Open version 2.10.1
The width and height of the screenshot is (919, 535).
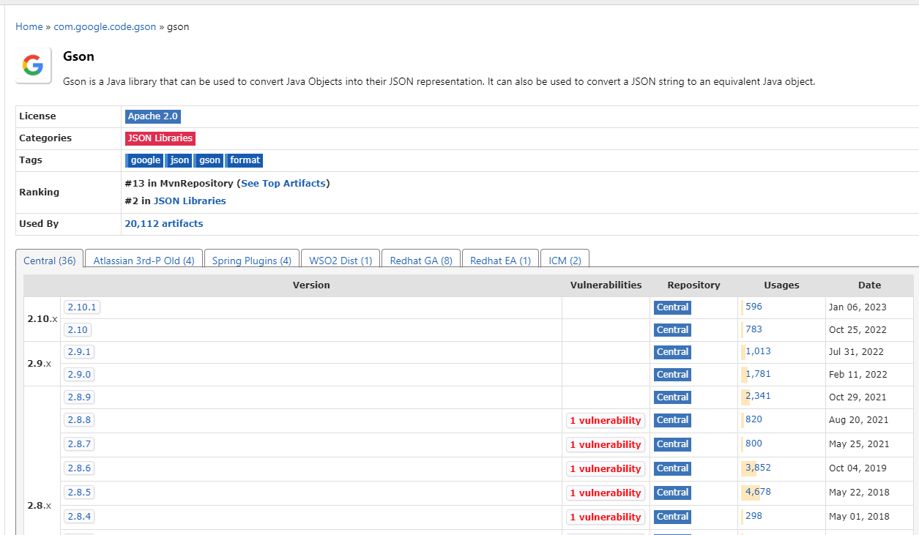tap(82, 307)
